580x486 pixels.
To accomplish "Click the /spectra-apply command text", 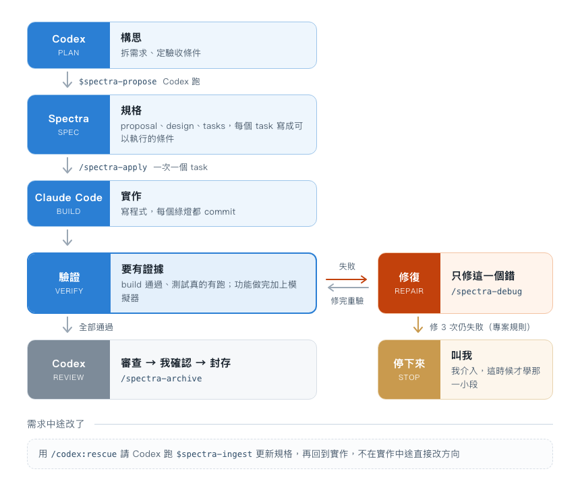I will click(113, 167).
